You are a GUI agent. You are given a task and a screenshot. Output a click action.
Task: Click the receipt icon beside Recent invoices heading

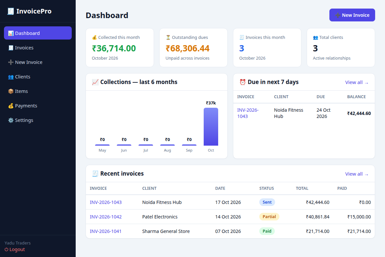(95, 174)
